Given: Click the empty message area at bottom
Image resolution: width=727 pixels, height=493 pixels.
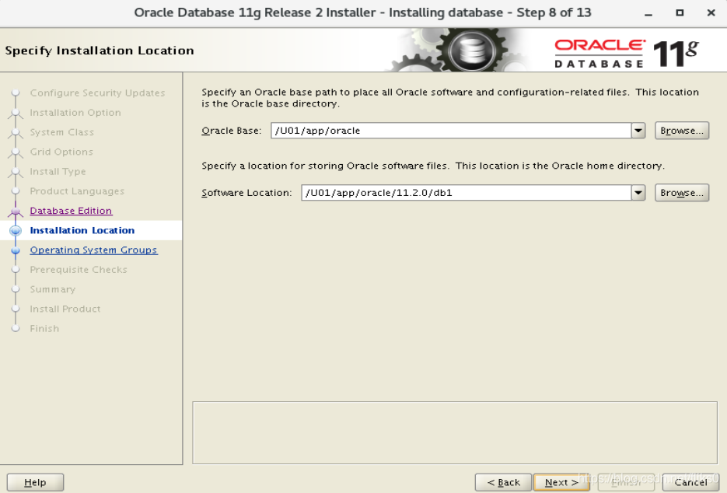Looking at the screenshot, I should pos(455,432).
